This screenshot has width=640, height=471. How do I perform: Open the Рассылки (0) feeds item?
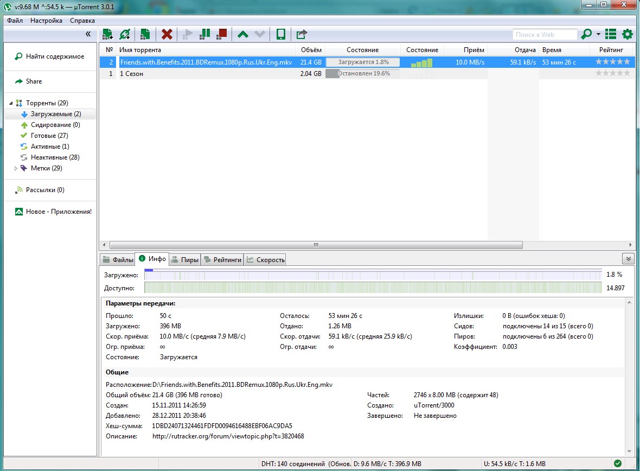point(40,190)
